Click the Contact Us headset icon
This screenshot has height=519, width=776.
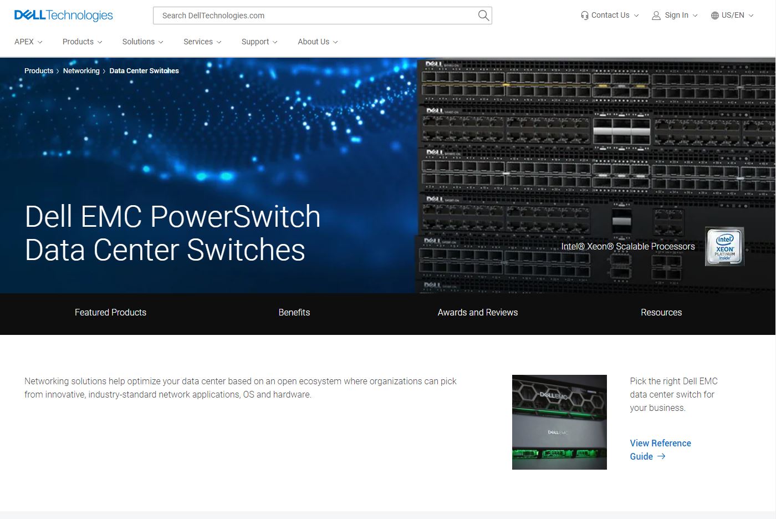(585, 16)
